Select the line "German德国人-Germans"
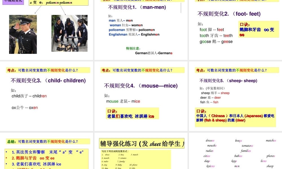The width and height of the screenshot is (282, 169). [x=154, y=53]
